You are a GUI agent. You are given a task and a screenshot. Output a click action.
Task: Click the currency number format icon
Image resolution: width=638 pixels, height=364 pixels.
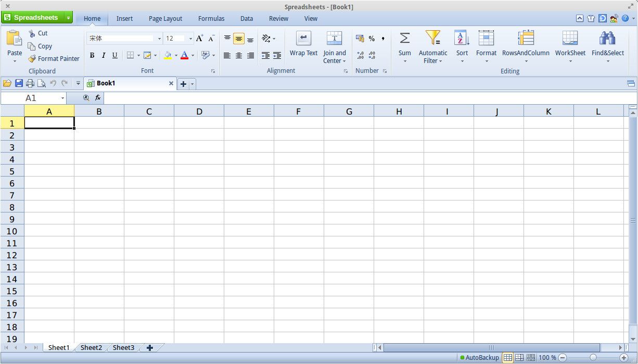(x=360, y=39)
